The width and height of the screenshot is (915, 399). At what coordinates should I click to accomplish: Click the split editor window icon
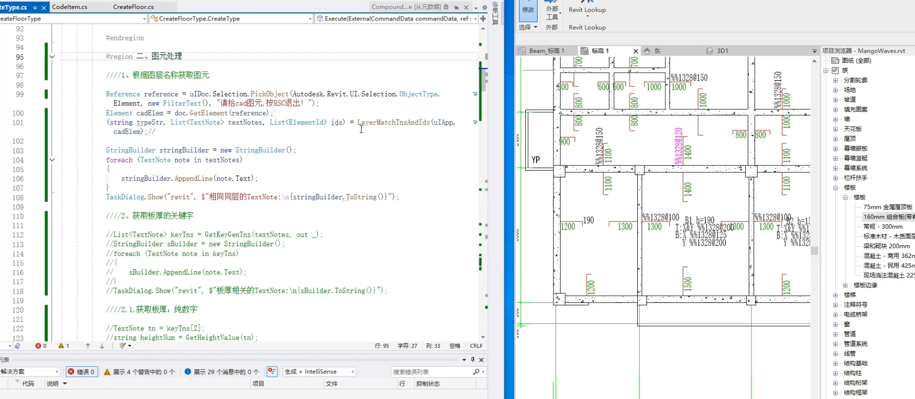(483, 18)
